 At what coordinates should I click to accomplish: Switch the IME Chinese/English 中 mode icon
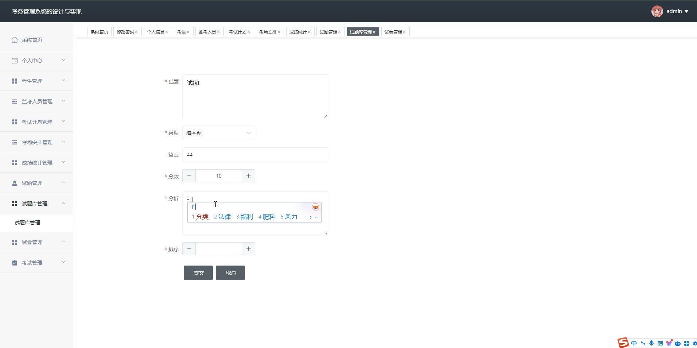634,343
